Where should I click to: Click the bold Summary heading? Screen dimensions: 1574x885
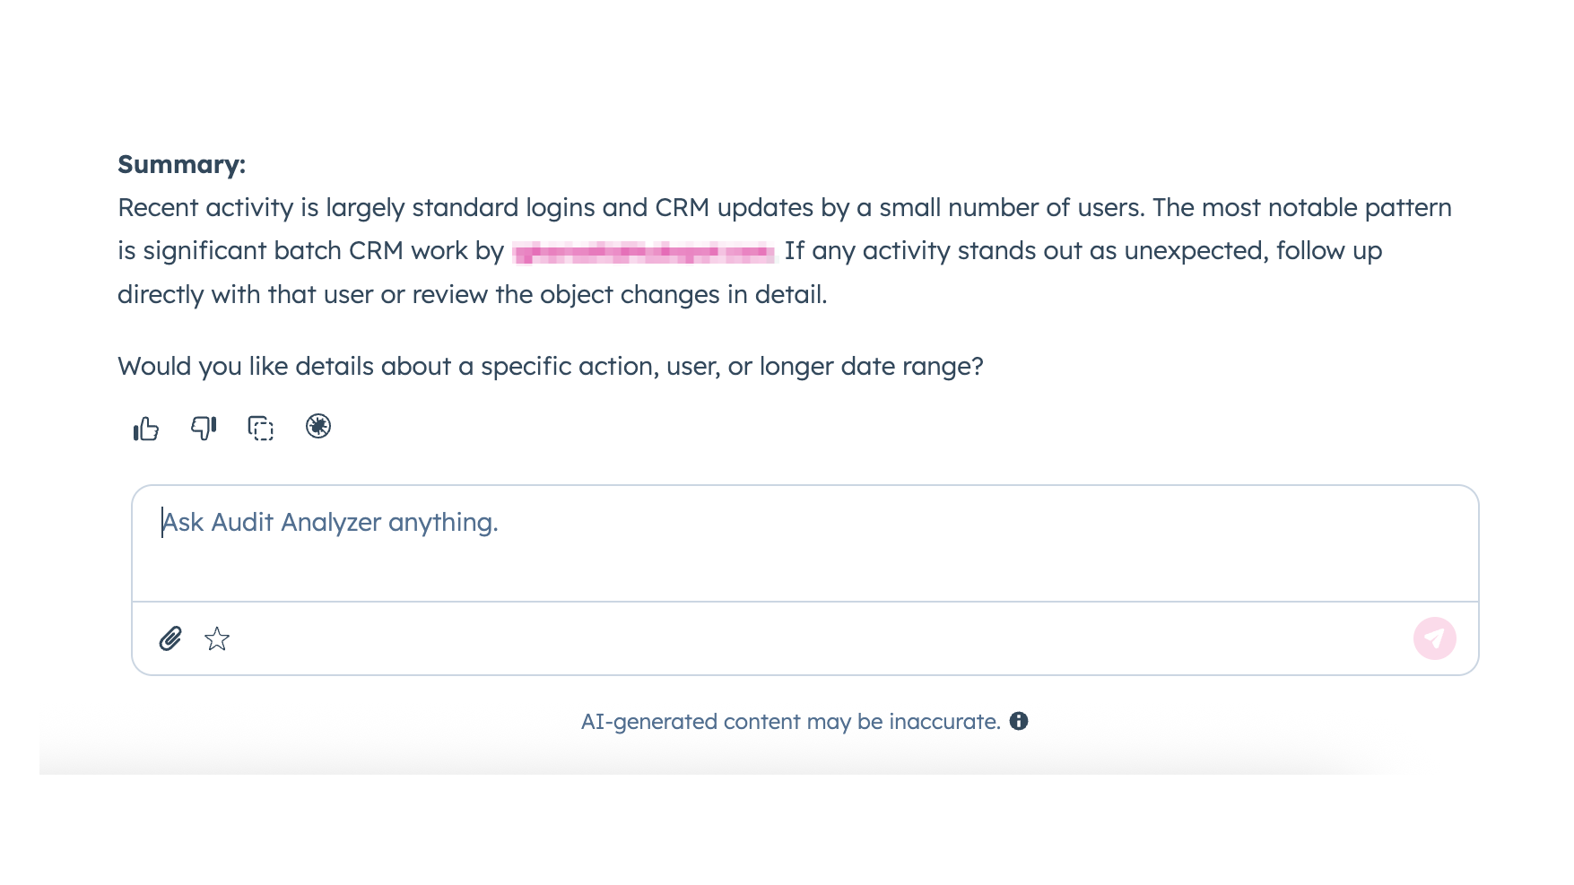181,165
